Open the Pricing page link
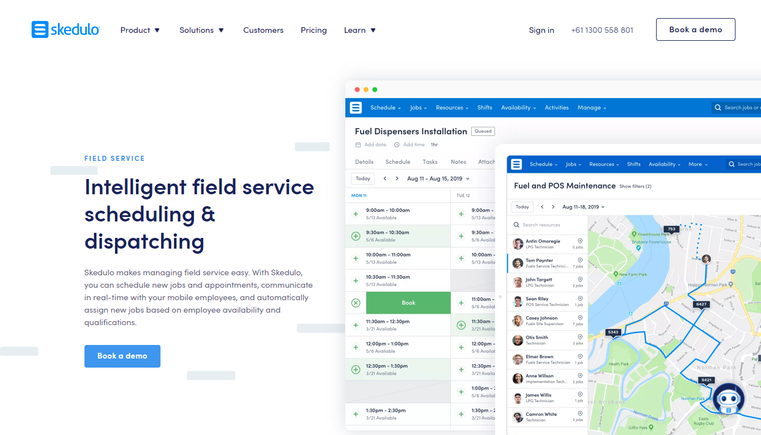Viewport: 761px width, 435px height. [x=314, y=30]
